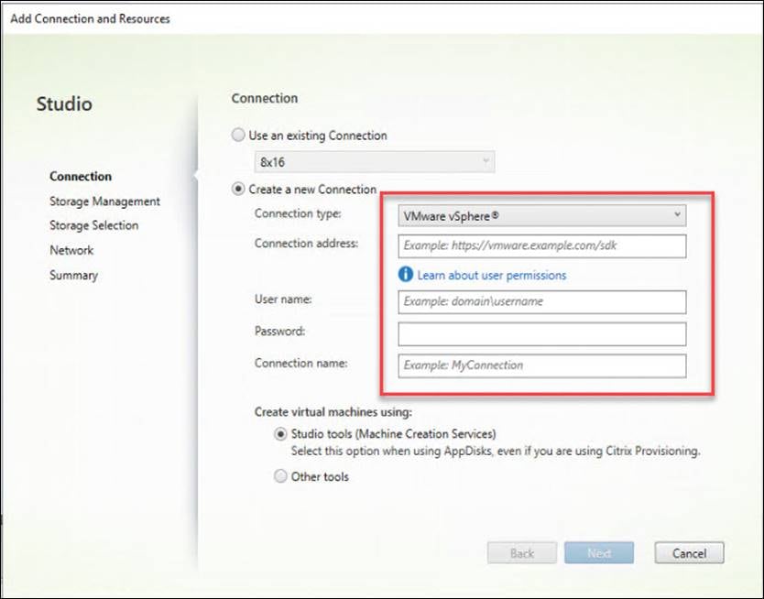Jump to the Summary step

pos(73,275)
